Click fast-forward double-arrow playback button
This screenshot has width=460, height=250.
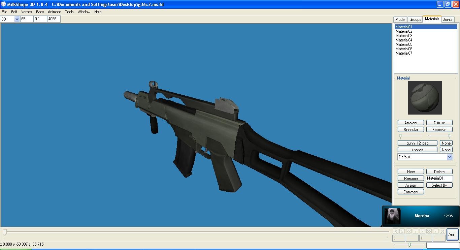pos(429,231)
